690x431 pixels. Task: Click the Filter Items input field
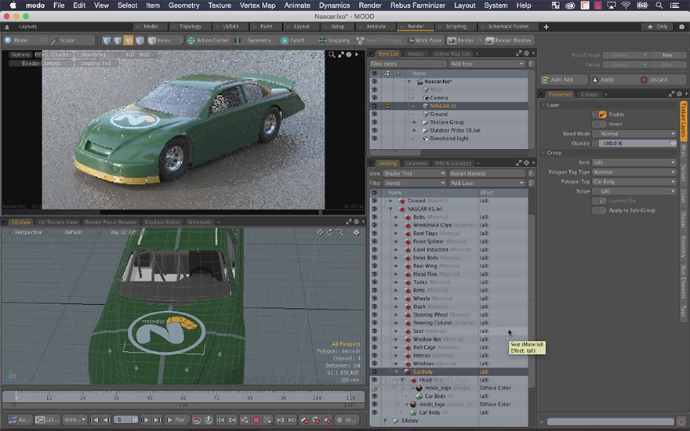408,63
